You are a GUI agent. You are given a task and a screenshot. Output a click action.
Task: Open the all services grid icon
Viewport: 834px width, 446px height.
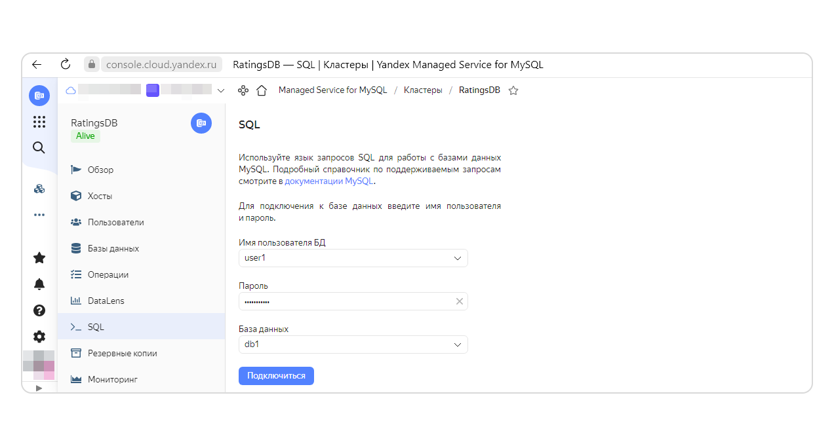pyautogui.click(x=39, y=122)
